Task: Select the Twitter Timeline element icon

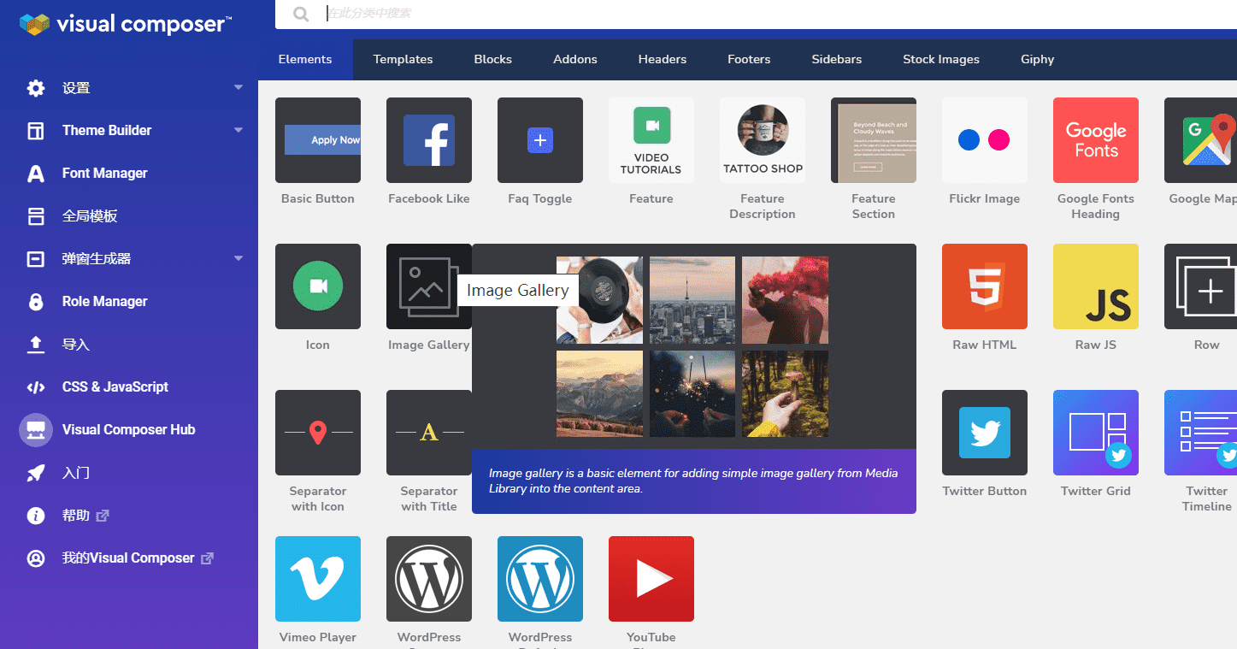Action: pos(1200,433)
